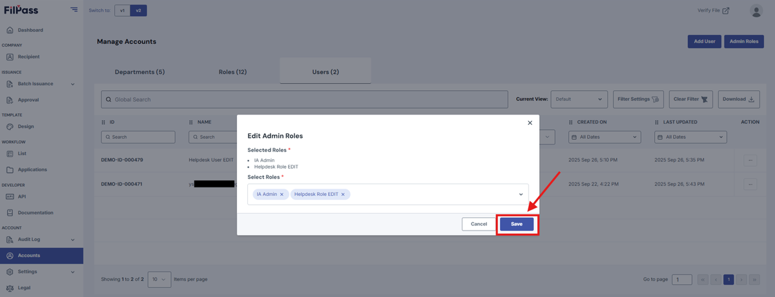Open Filter Settings
The width and height of the screenshot is (775, 297).
click(638, 99)
